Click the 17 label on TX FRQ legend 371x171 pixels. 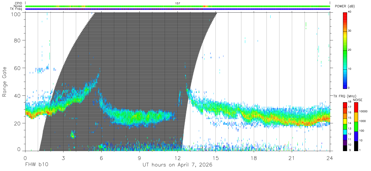tap(349, 107)
